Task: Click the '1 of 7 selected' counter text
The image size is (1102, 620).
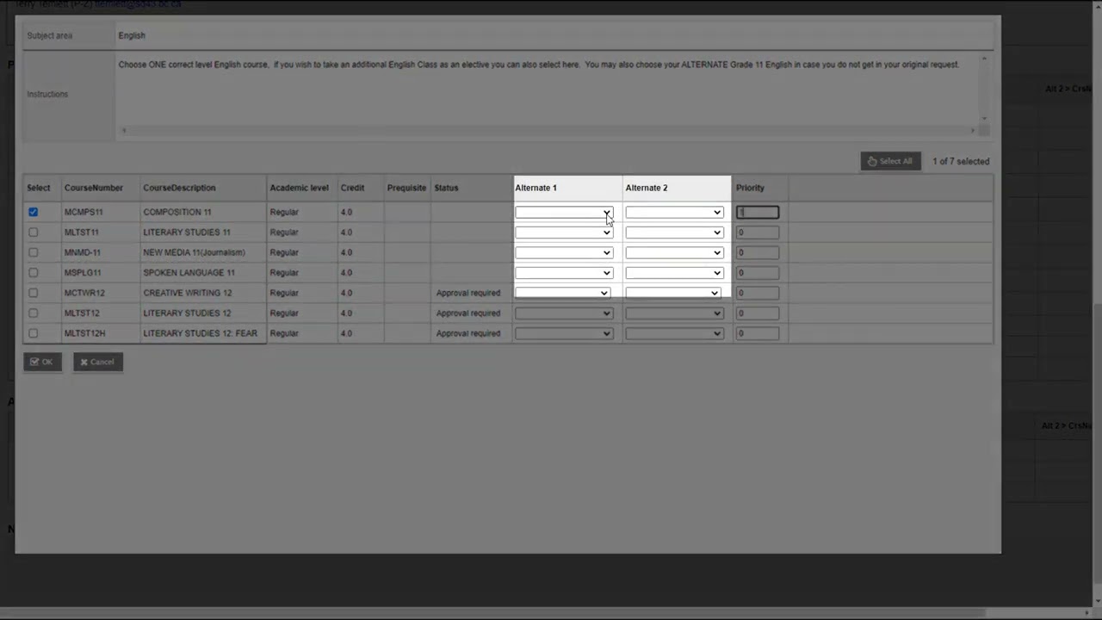Action: 961,161
